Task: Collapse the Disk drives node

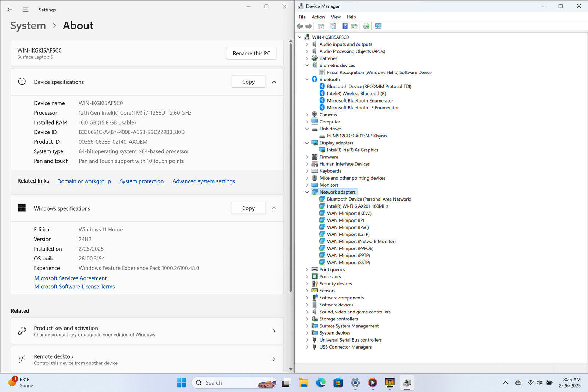Action: pos(307,129)
